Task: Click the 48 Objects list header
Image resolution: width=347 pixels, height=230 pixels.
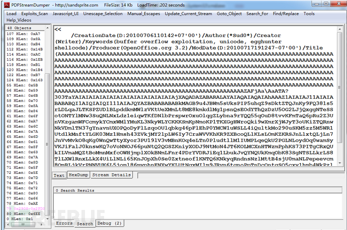Action: point(25,28)
